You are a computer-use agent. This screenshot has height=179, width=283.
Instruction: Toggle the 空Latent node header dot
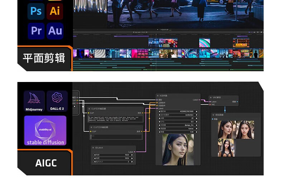[93, 147]
